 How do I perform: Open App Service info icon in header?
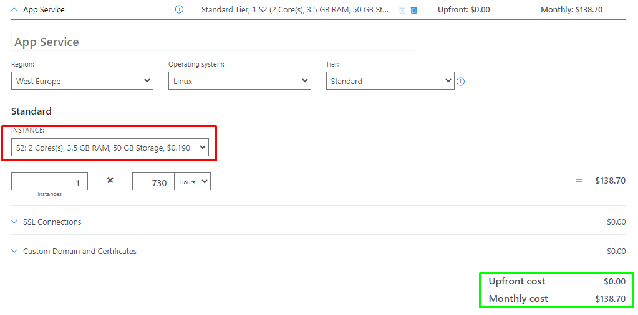coord(179,10)
